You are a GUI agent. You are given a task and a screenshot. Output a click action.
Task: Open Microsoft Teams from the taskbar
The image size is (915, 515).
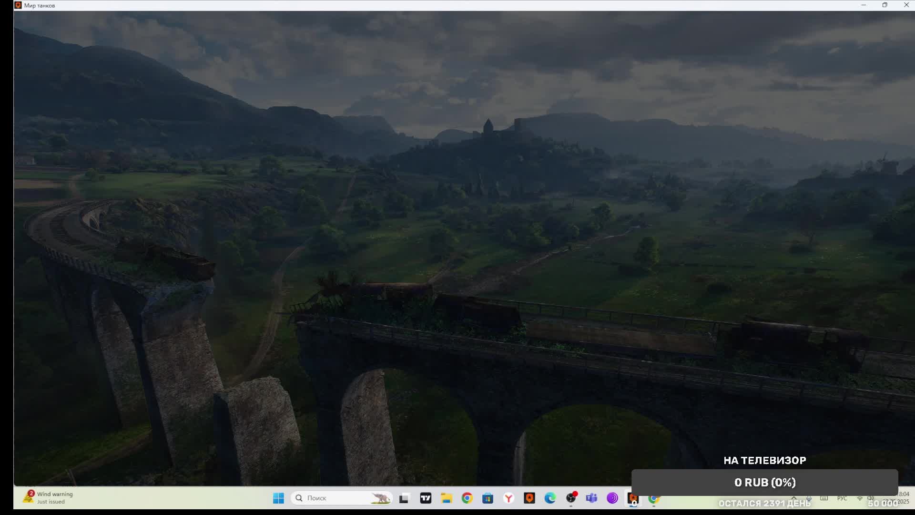(x=591, y=498)
